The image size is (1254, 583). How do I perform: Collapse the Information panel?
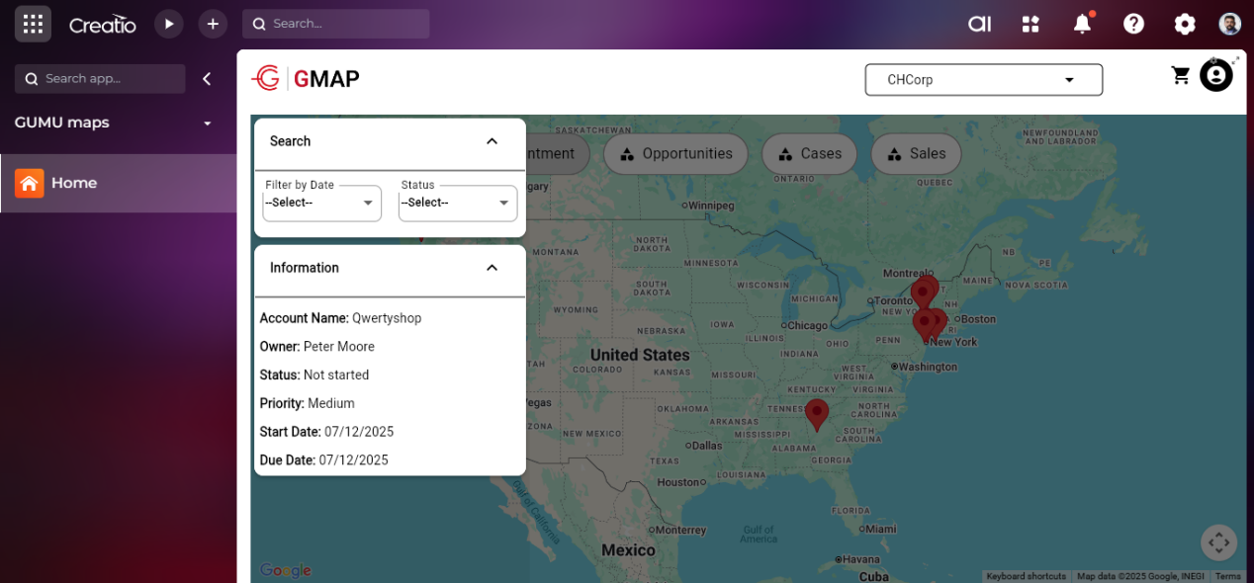click(492, 268)
